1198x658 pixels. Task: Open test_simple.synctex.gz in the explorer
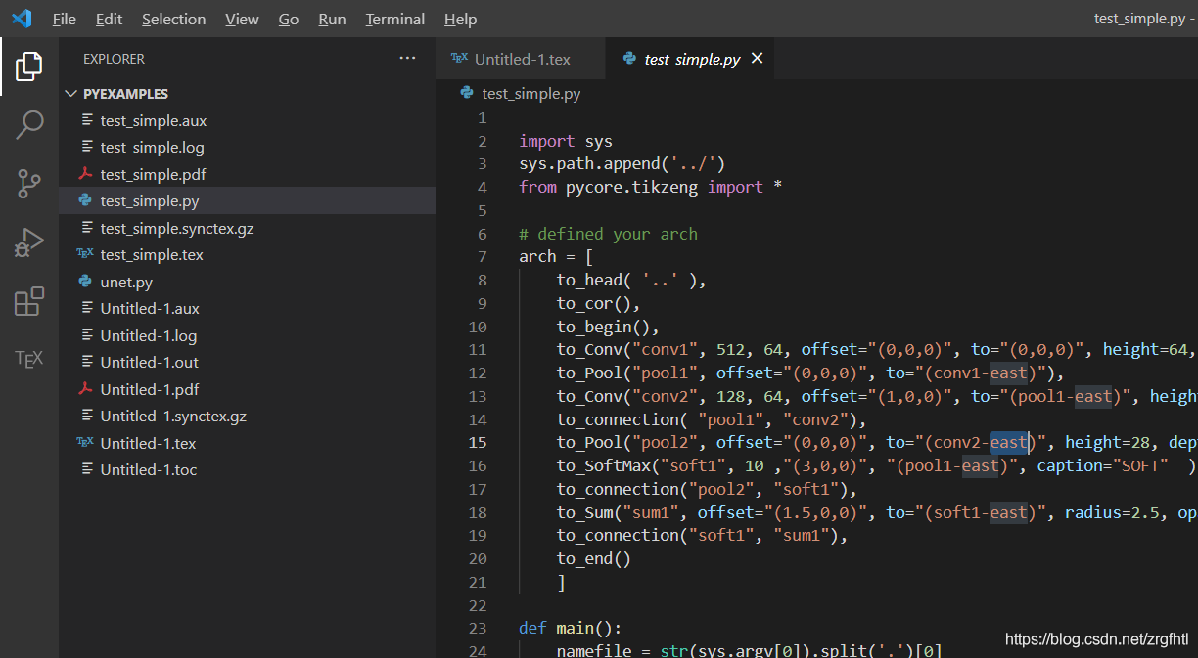tap(247, 228)
